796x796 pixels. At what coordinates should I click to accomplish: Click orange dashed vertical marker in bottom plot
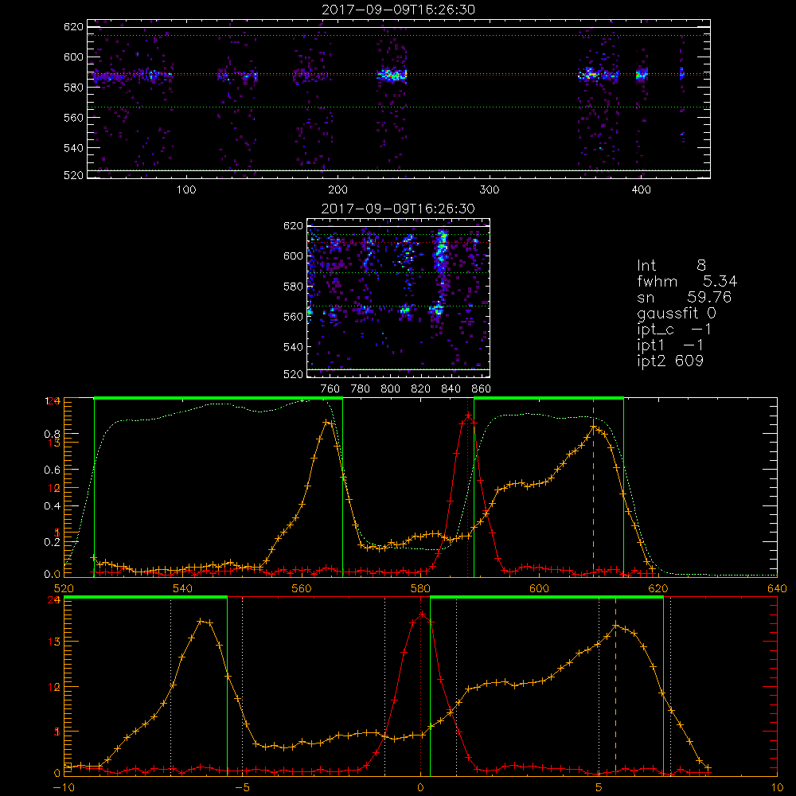coord(616,686)
